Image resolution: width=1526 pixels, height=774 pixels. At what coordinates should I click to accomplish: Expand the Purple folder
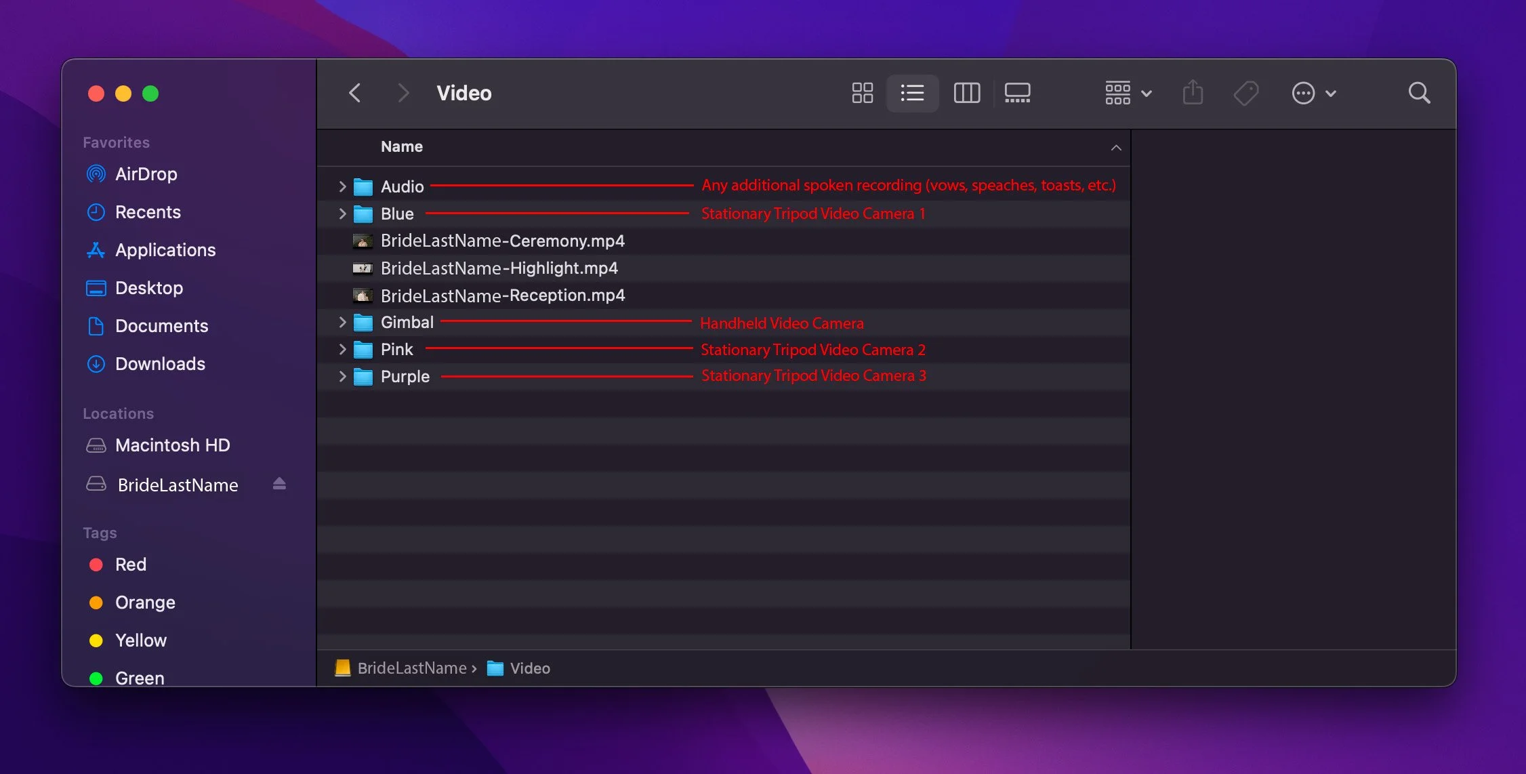(x=342, y=377)
